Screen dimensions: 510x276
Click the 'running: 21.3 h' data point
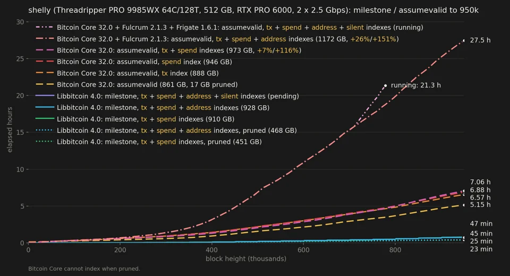386,86
